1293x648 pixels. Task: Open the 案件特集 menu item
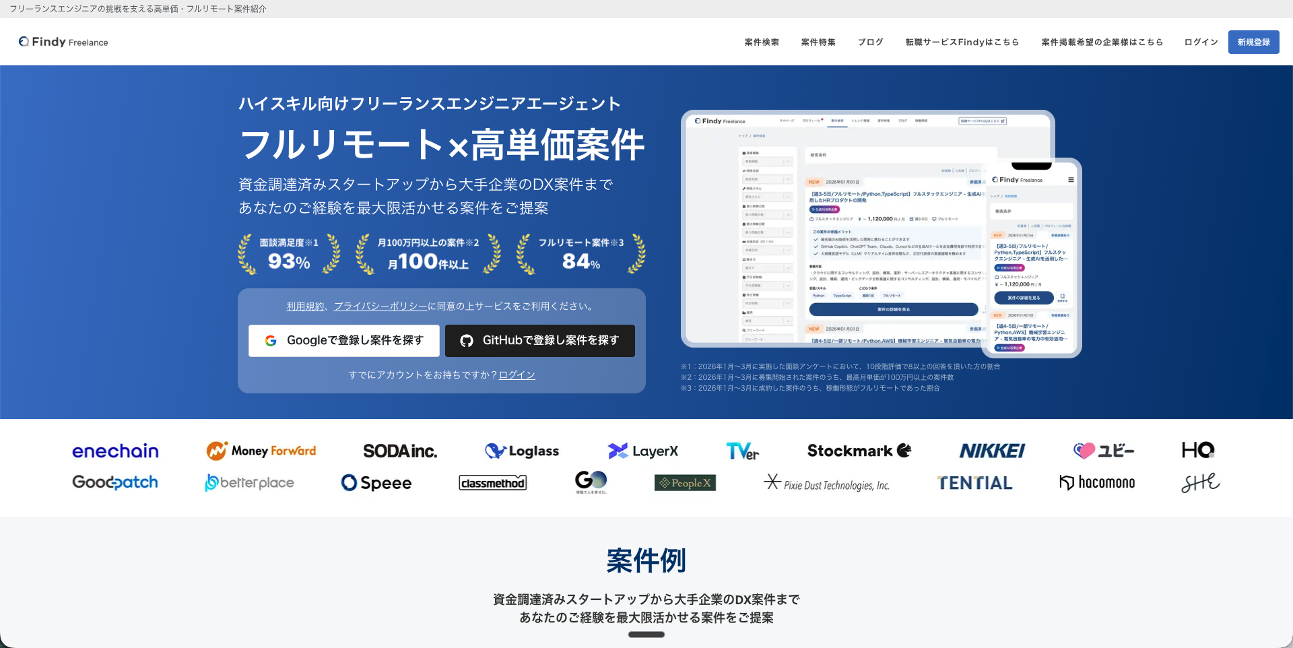[818, 42]
